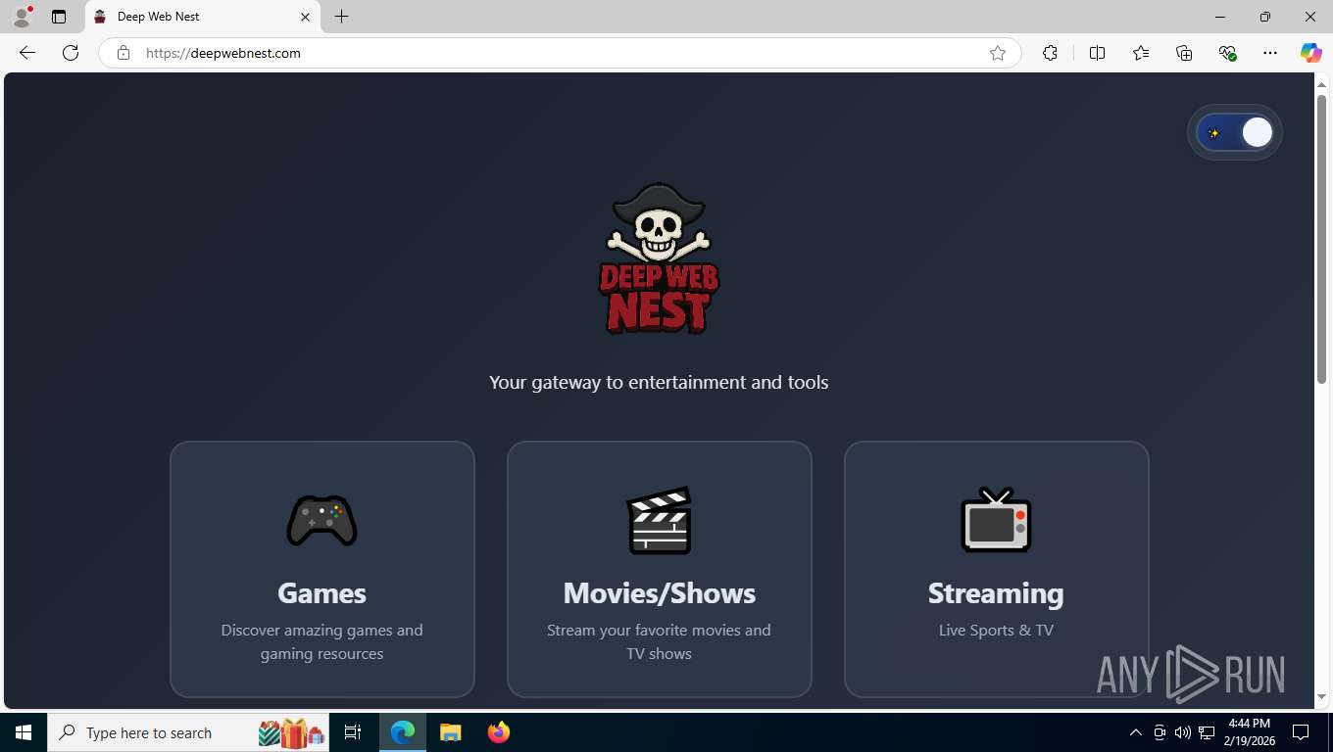This screenshot has width=1333, height=752.
Task: Open the Movies/Shows card
Action: tap(660, 569)
